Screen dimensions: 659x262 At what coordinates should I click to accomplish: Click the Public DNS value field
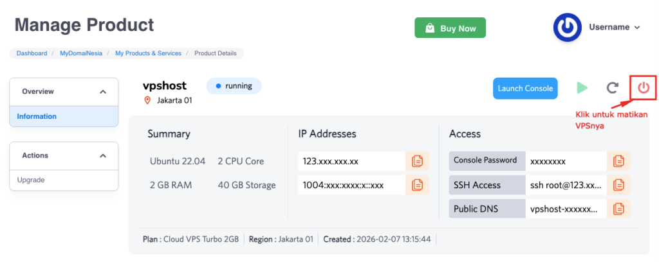(566, 208)
